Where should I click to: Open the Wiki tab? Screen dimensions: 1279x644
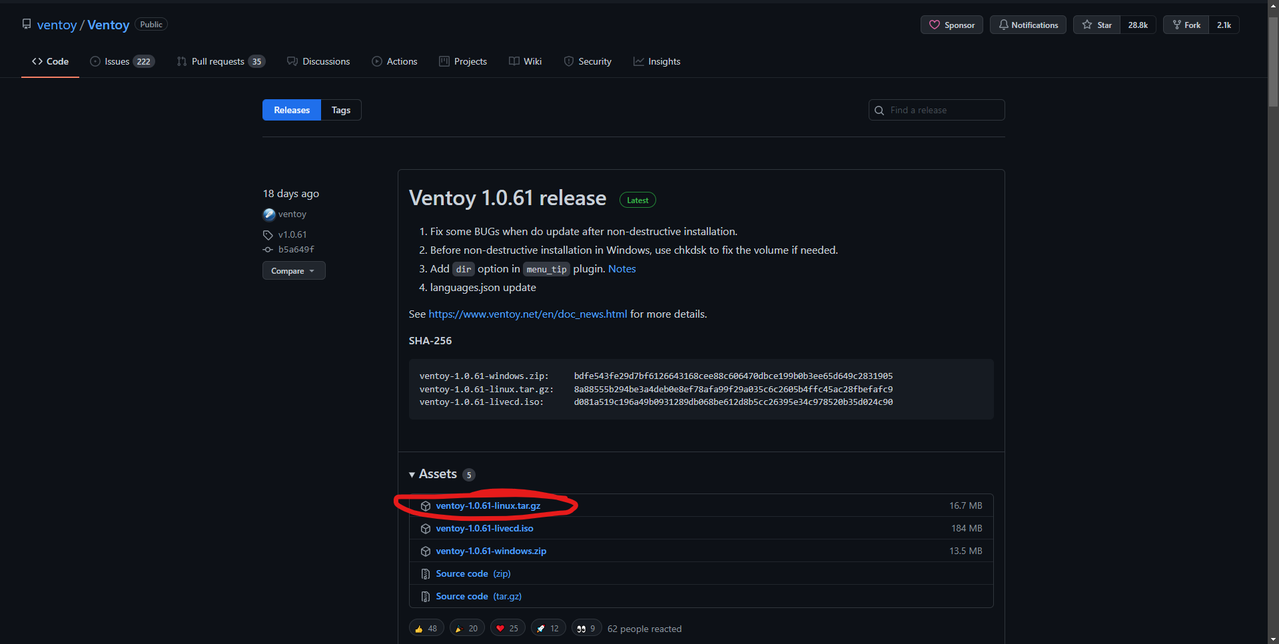525,61
